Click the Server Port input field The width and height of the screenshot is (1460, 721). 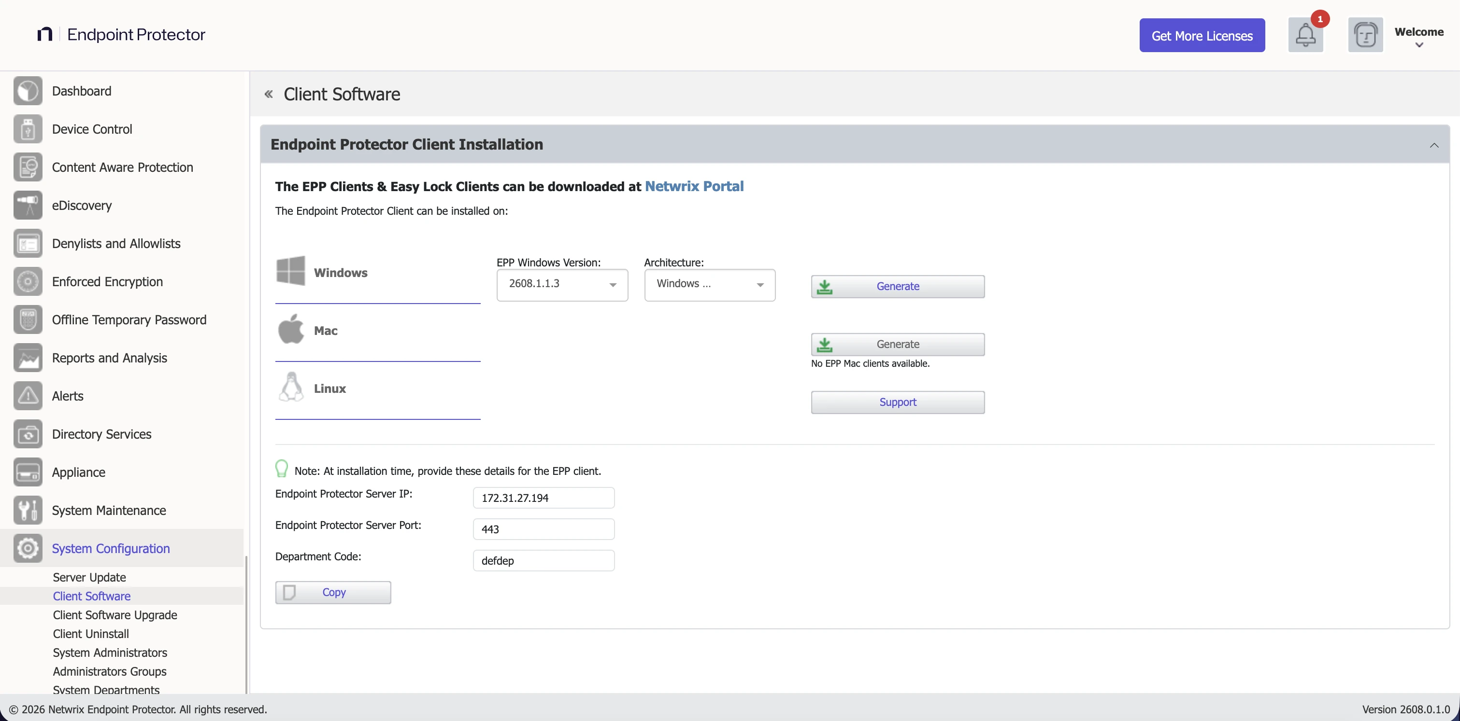[544, 529]
